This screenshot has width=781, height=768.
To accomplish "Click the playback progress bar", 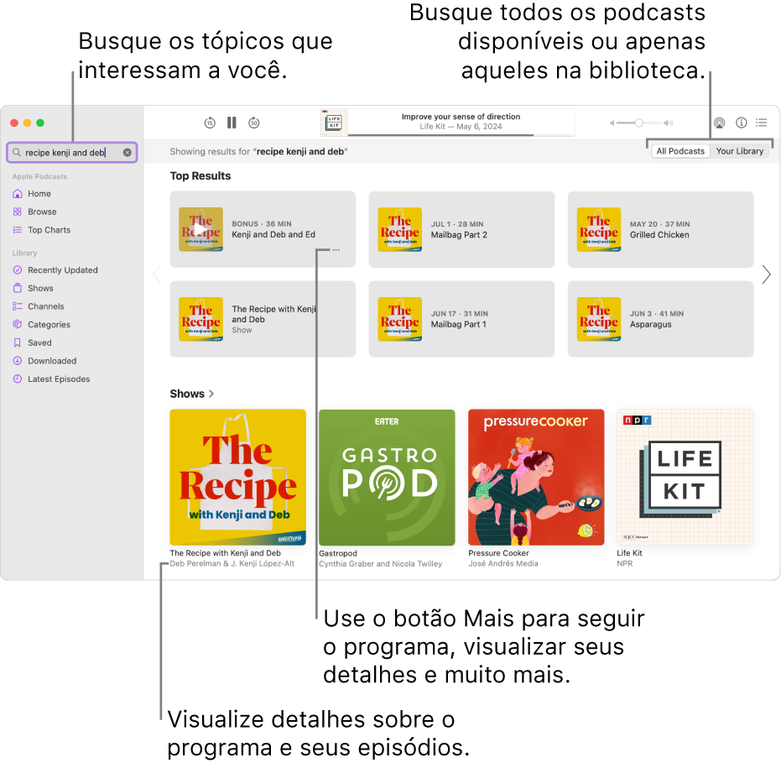I will 461,134.
